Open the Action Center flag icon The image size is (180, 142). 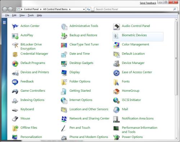[15, 27]
